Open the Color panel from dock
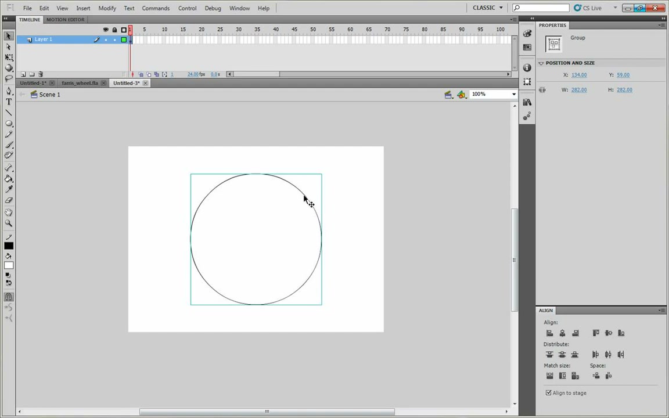Viewport: 669px width, 418px height. (x=527, y=34)
